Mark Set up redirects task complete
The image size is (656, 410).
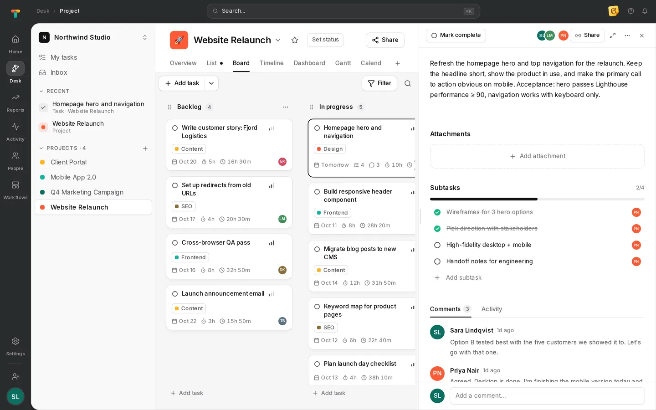click(x=175, y=185)
